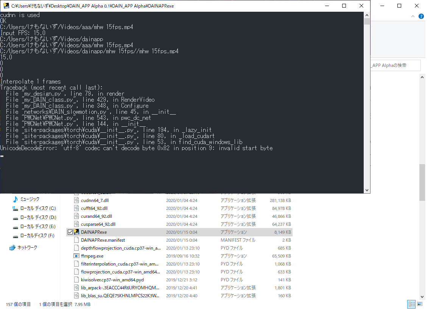The height and width of the screenshot is (309, 436).
Task: Click size value 281,138 KB
Action: [x=280, y=200]
